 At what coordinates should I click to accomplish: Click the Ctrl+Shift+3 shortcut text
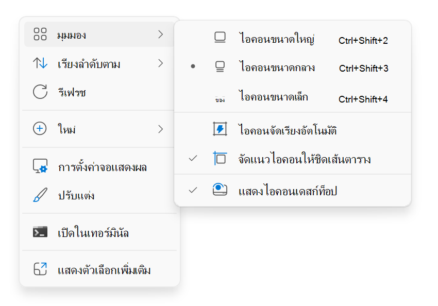click(x=363, y=68)
